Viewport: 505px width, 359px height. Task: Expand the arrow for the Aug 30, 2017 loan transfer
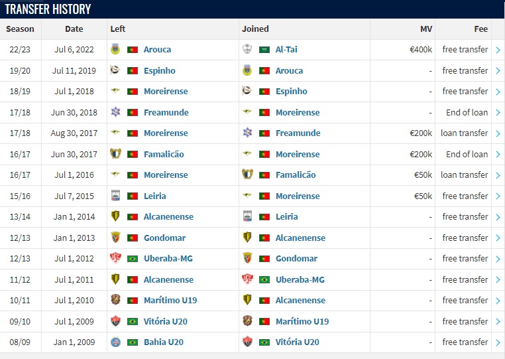pyautogui.click(x=498, y=133)
